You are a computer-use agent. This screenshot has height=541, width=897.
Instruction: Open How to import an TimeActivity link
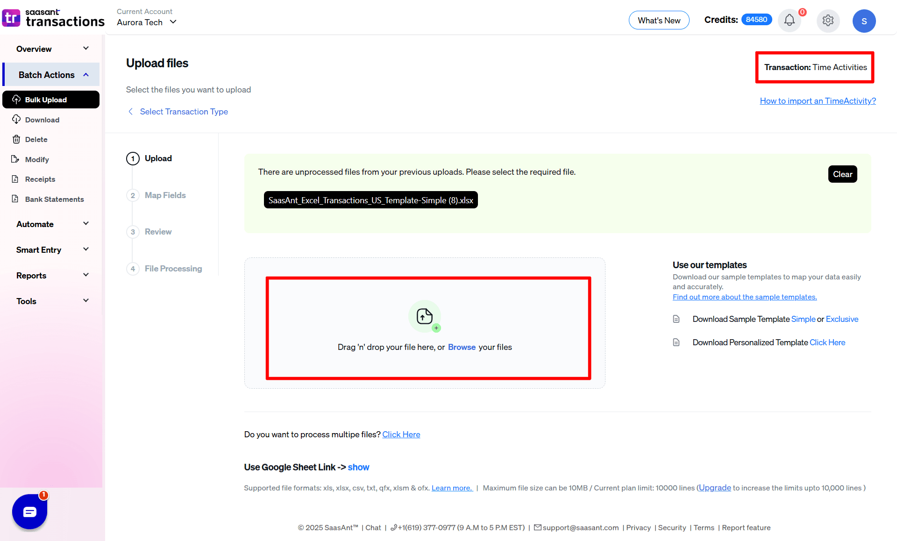tap(818, 100)
